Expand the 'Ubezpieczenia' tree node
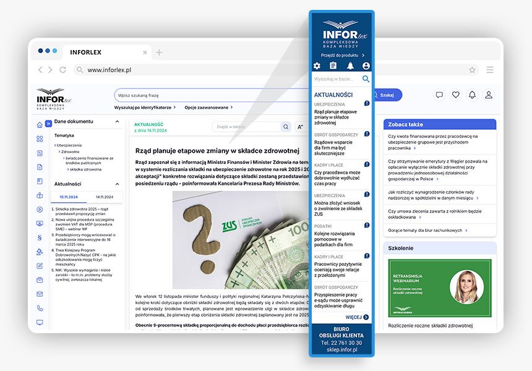Viewport: 532px width, 371px height. coord(68,145)
